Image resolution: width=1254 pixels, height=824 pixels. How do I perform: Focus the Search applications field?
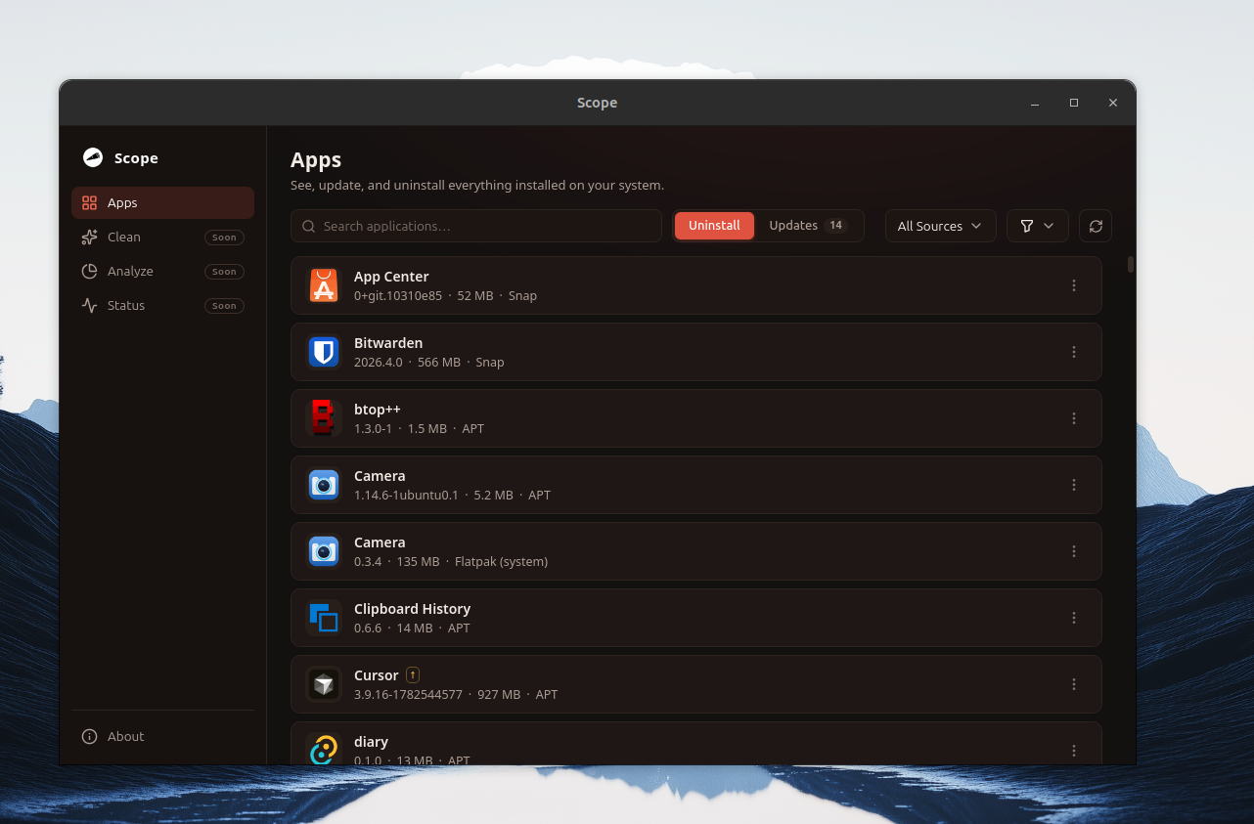[x=476, y=226]
